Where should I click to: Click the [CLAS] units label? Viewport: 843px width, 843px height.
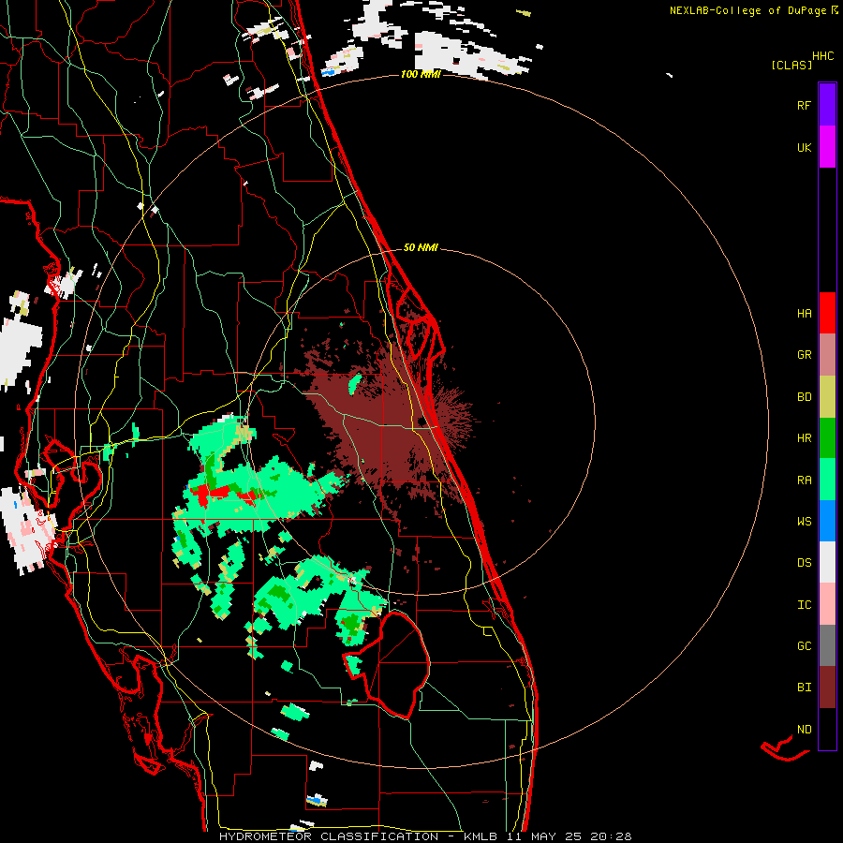(x=791, y=65)
